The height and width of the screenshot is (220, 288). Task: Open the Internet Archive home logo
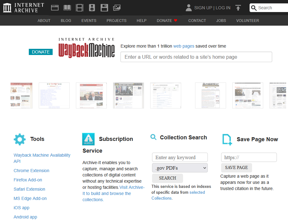coord(24,8)
